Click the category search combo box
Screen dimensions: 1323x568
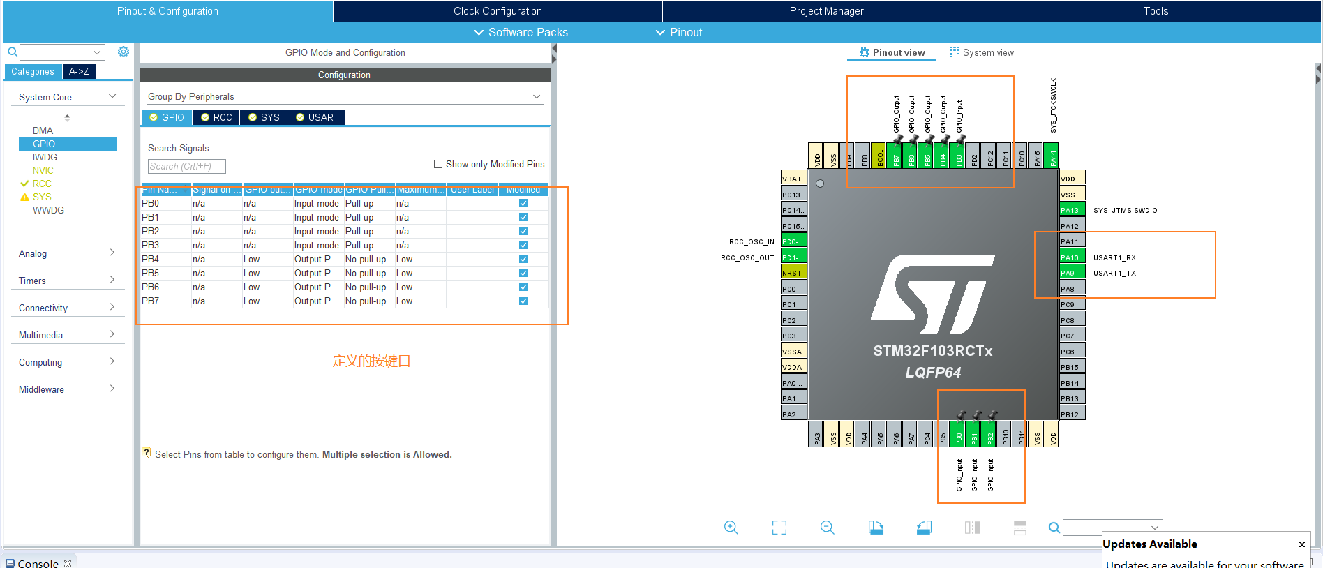[x=62, y=52]
